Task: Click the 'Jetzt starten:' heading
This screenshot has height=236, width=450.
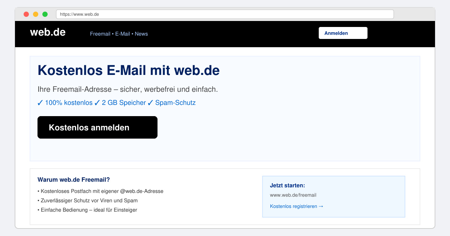Action: pos(288,185)
